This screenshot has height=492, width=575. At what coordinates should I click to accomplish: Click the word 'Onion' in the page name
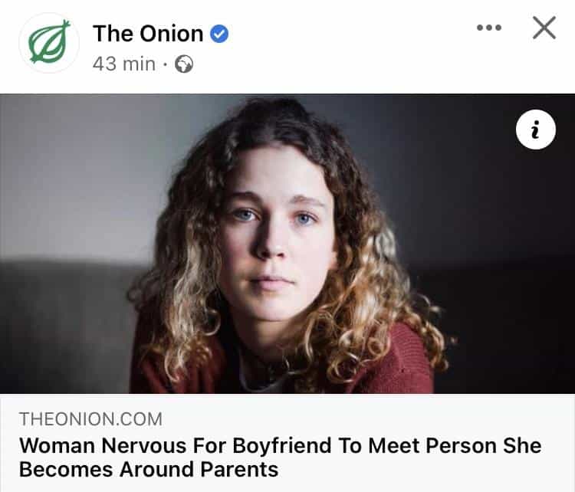coord(174,34)
